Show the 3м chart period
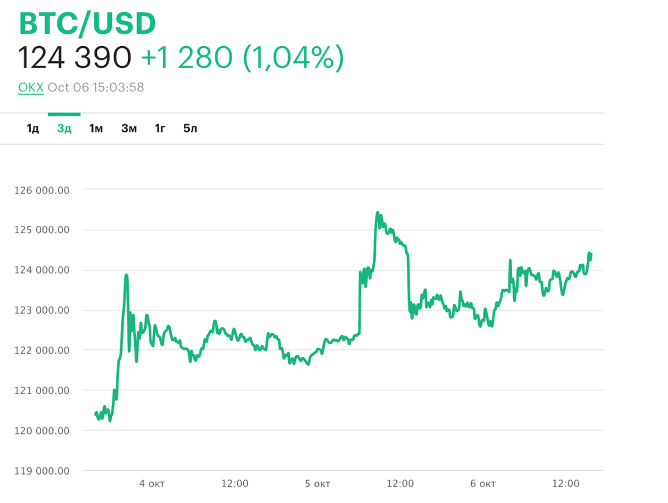 [129, 129]
